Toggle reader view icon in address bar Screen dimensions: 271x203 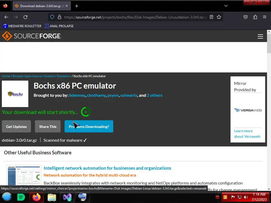click(211, 17)
